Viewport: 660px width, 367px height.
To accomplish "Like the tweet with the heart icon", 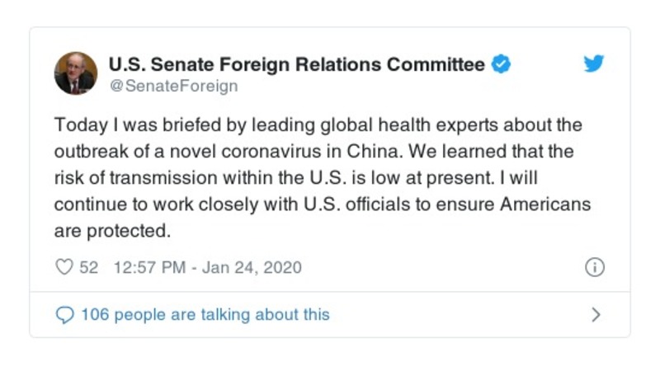I will pyautogui.click(x=64, y=267).
